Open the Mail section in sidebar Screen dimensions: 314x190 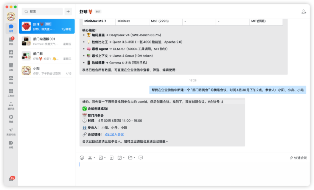click(11, 41)
